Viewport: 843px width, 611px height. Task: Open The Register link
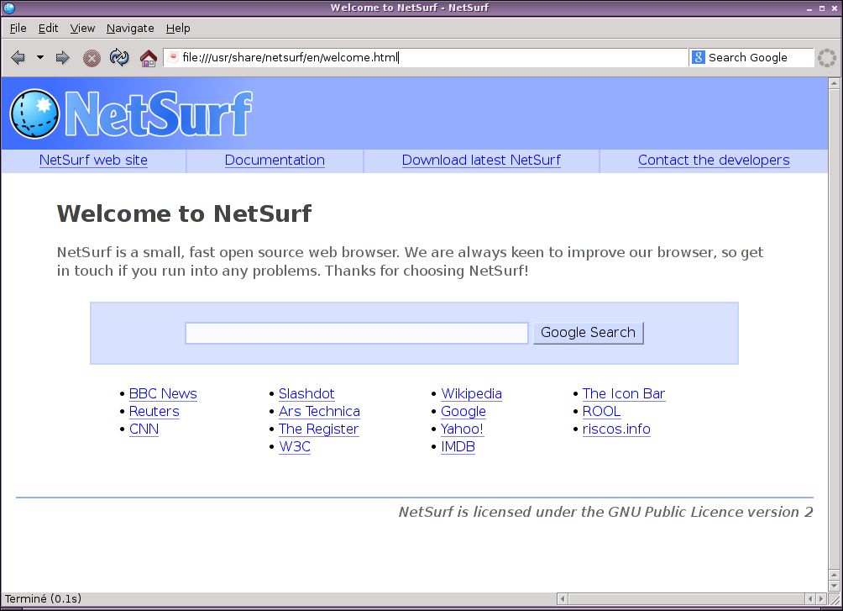point(319,429)
